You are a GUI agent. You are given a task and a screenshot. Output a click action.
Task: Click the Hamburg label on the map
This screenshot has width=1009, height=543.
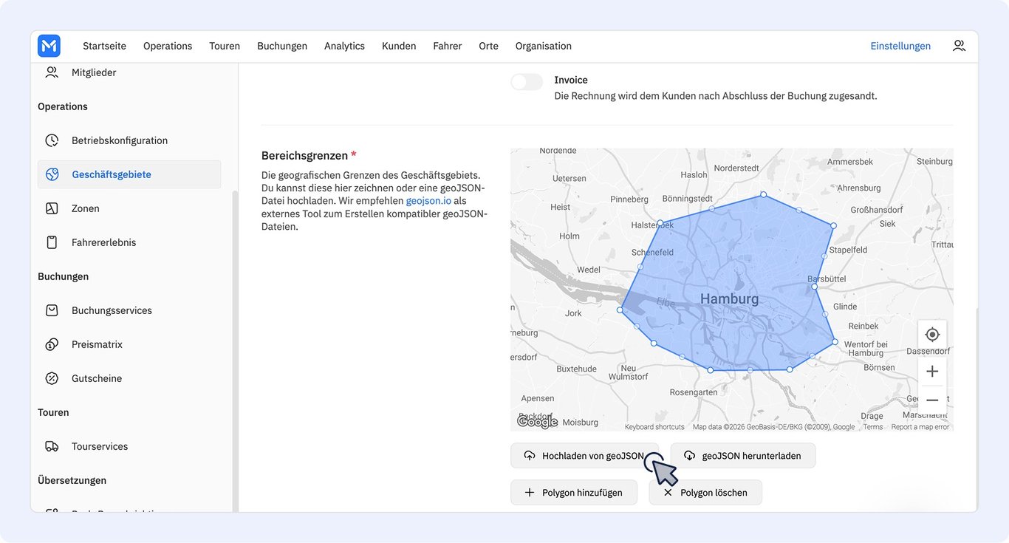pyautogui.click(x=729, y=299)
